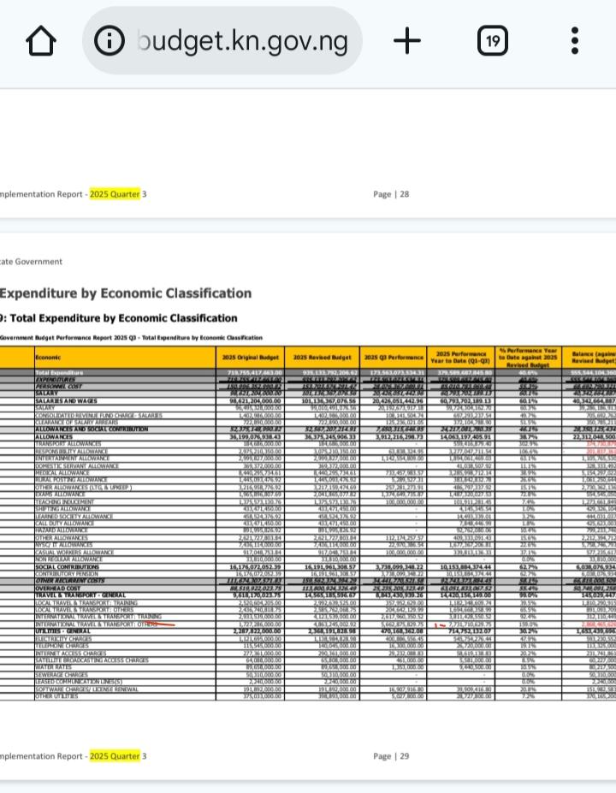Click the 'Economic' column header
616x793 pixels.
pos(49,358)
